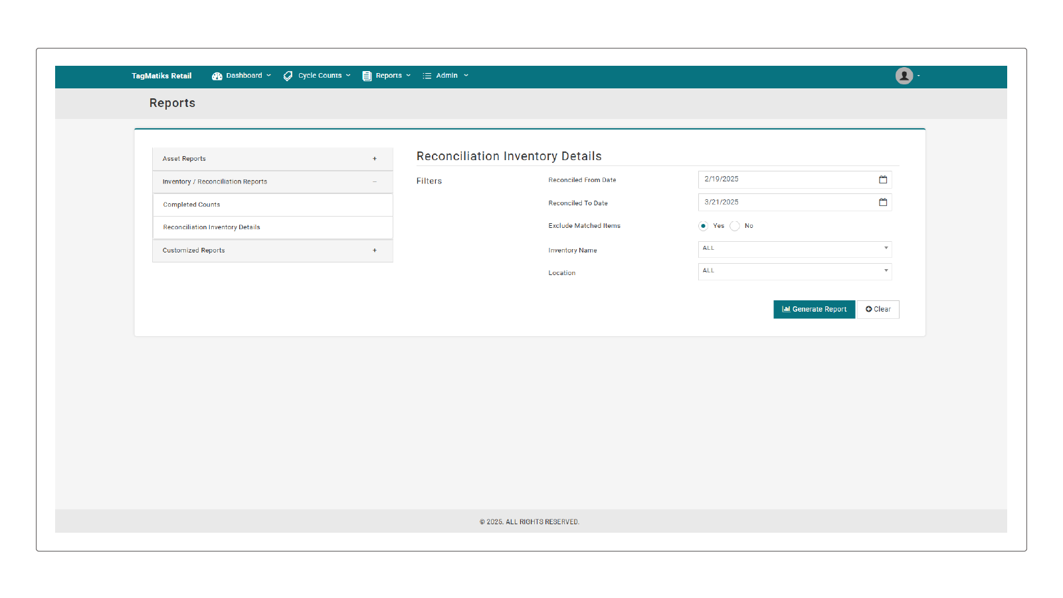This screenshot has width=1063, height=598.
Task: Click the Admin list icon
Action: pyautogui.click(x=427, y=76)
